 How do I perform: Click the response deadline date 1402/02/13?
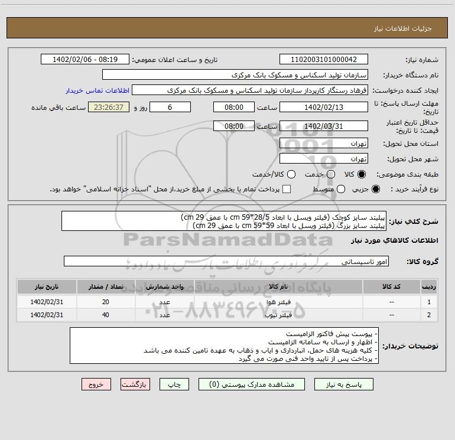(x=324, y=107)
